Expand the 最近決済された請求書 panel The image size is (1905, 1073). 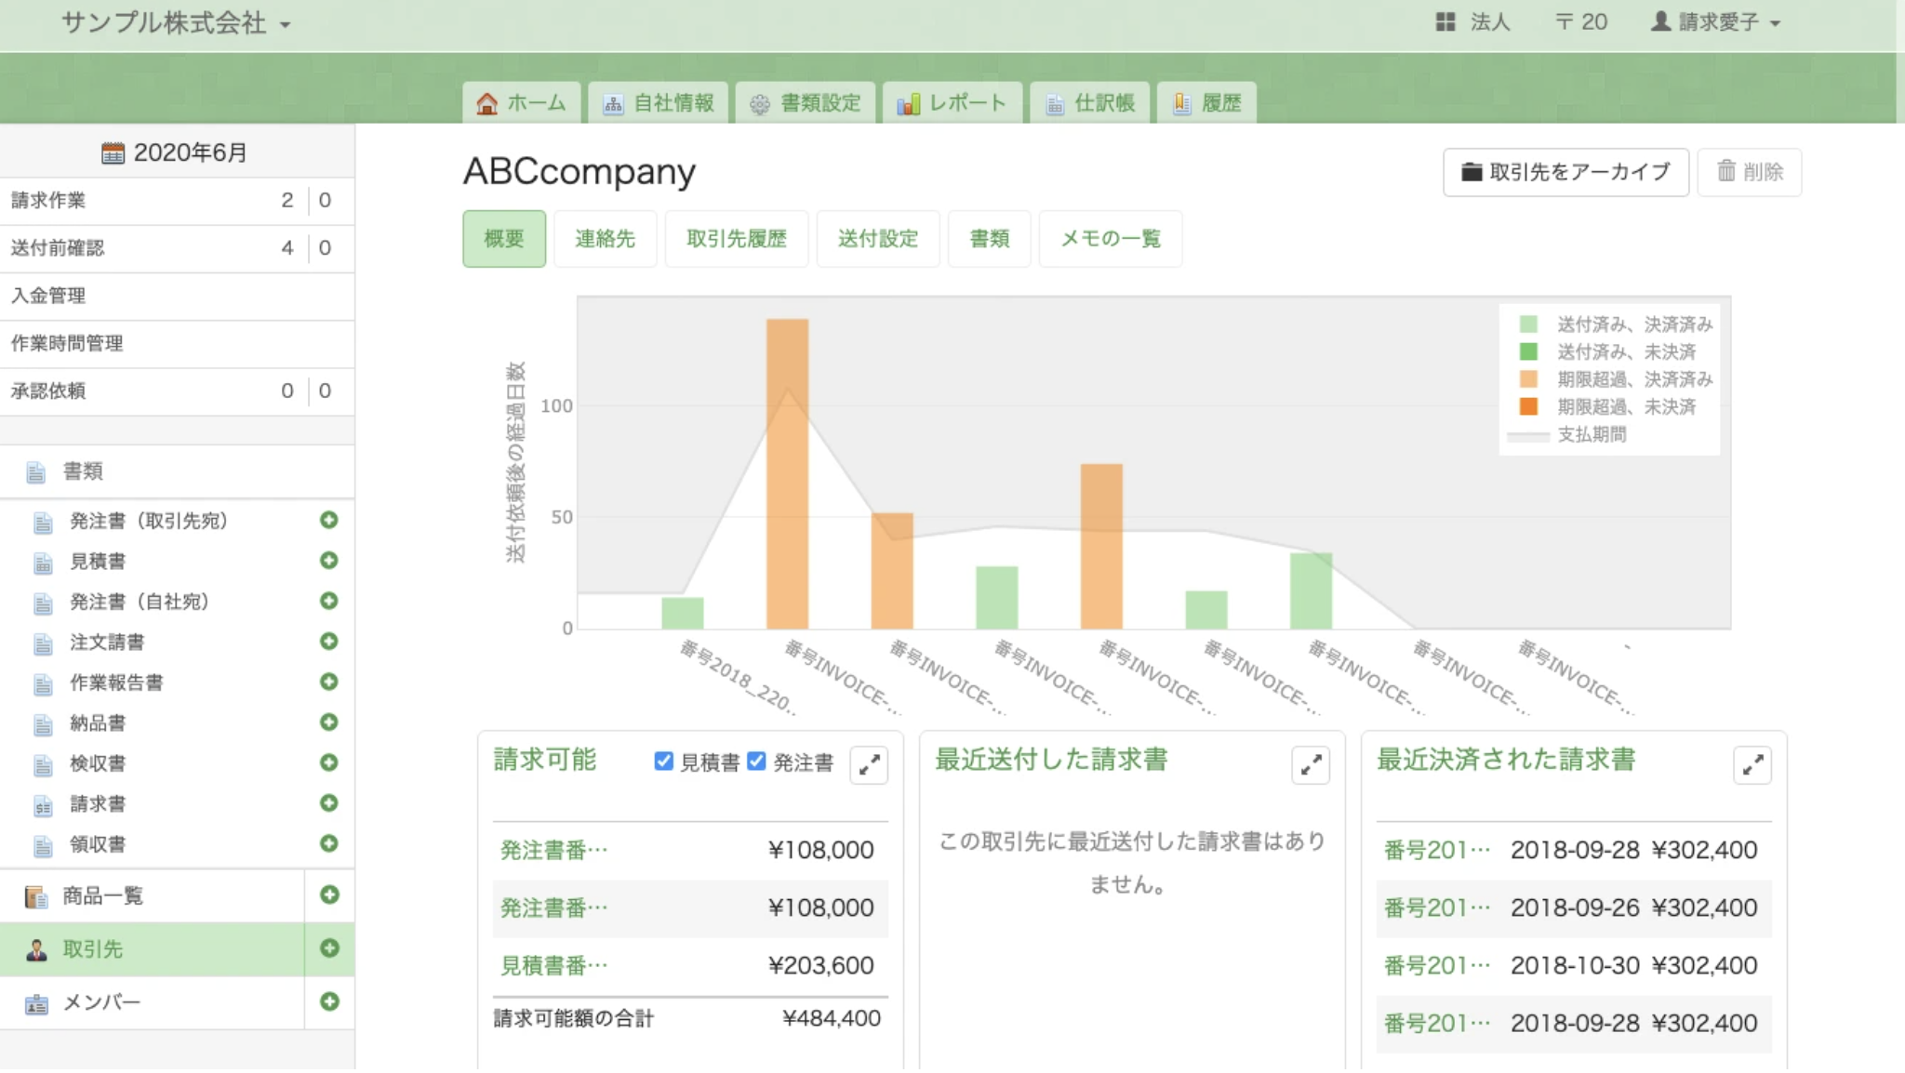point(1752,765)
